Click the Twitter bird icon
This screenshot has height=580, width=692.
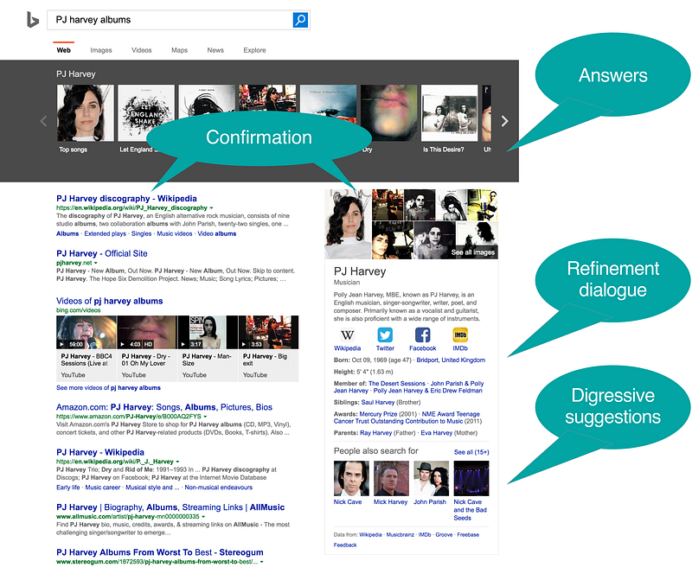(x=385, y=335)
